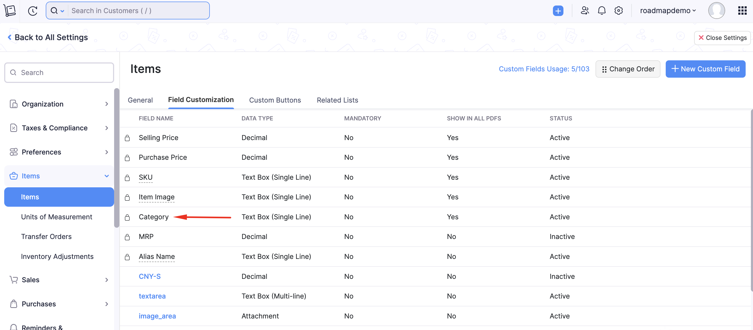Open the recent history clock icon

[x=33, y=11]
